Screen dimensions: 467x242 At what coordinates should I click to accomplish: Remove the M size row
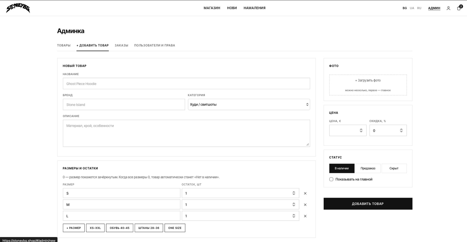(x=305, y=205)
